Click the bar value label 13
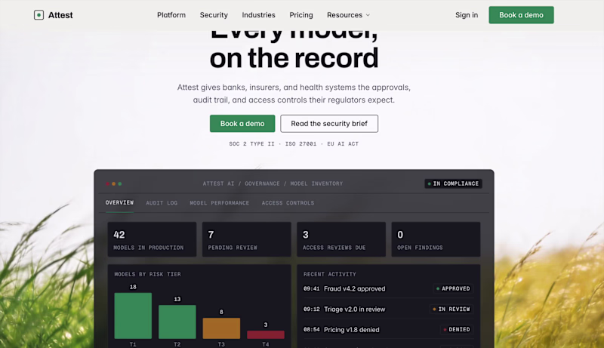The width and height of the screenshot is (604, 348). coord(177,299)
